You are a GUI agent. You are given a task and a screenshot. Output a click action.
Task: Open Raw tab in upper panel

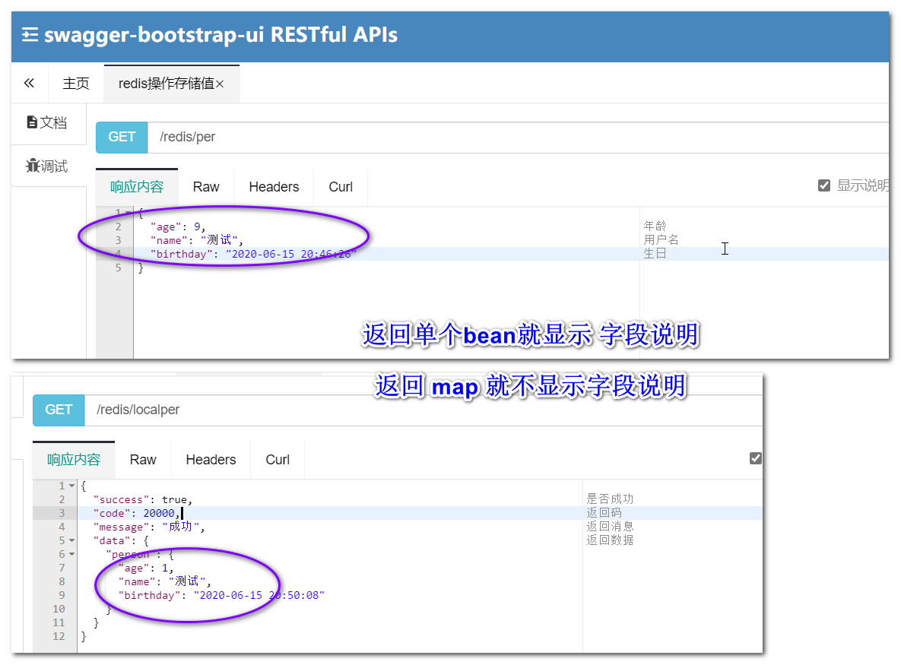pos(206,187)
